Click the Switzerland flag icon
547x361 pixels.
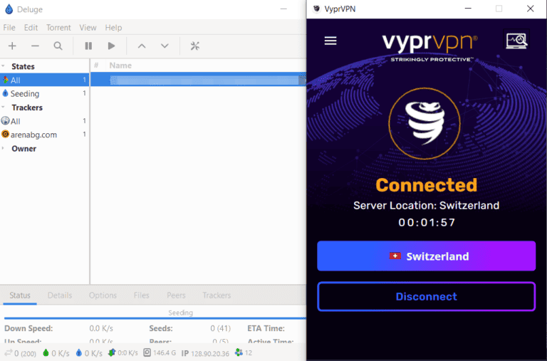[395, 256]
